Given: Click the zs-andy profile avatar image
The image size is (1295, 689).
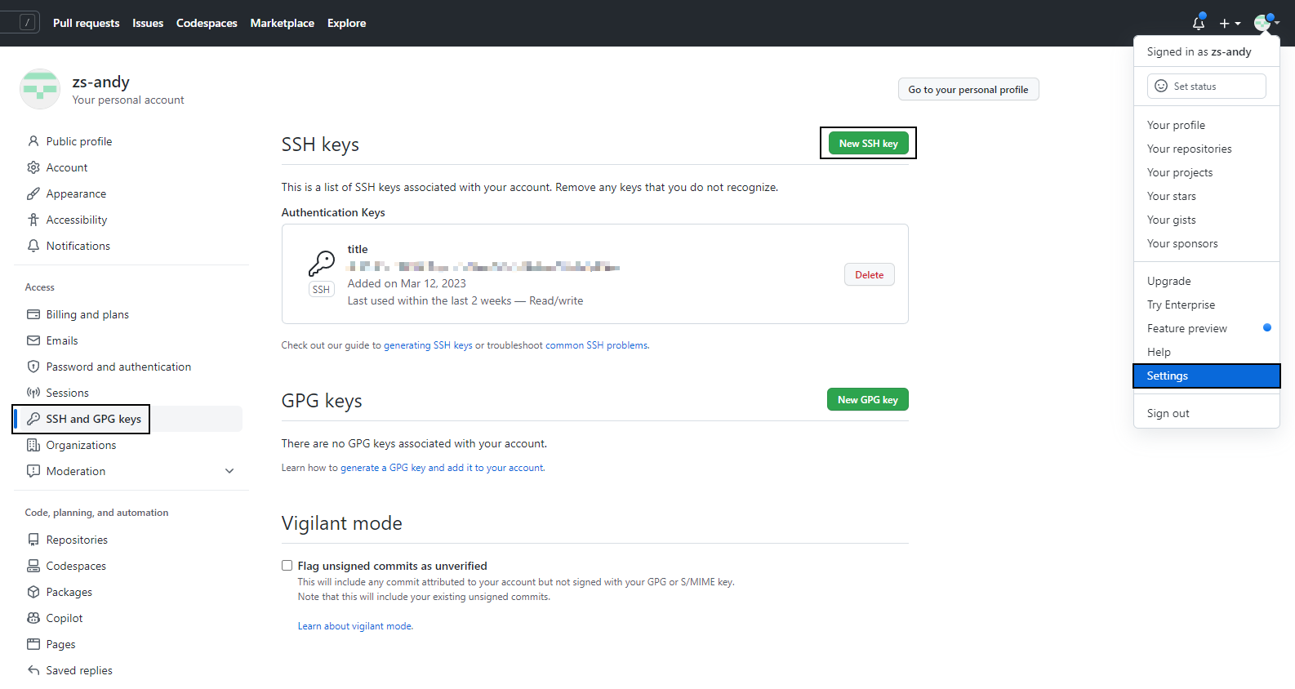Looking at the screenshot, I should [x=40, y=89].
